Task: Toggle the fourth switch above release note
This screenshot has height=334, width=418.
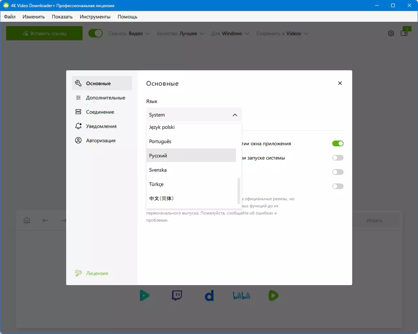Action: pyautogui.click(x=338, y=186)
